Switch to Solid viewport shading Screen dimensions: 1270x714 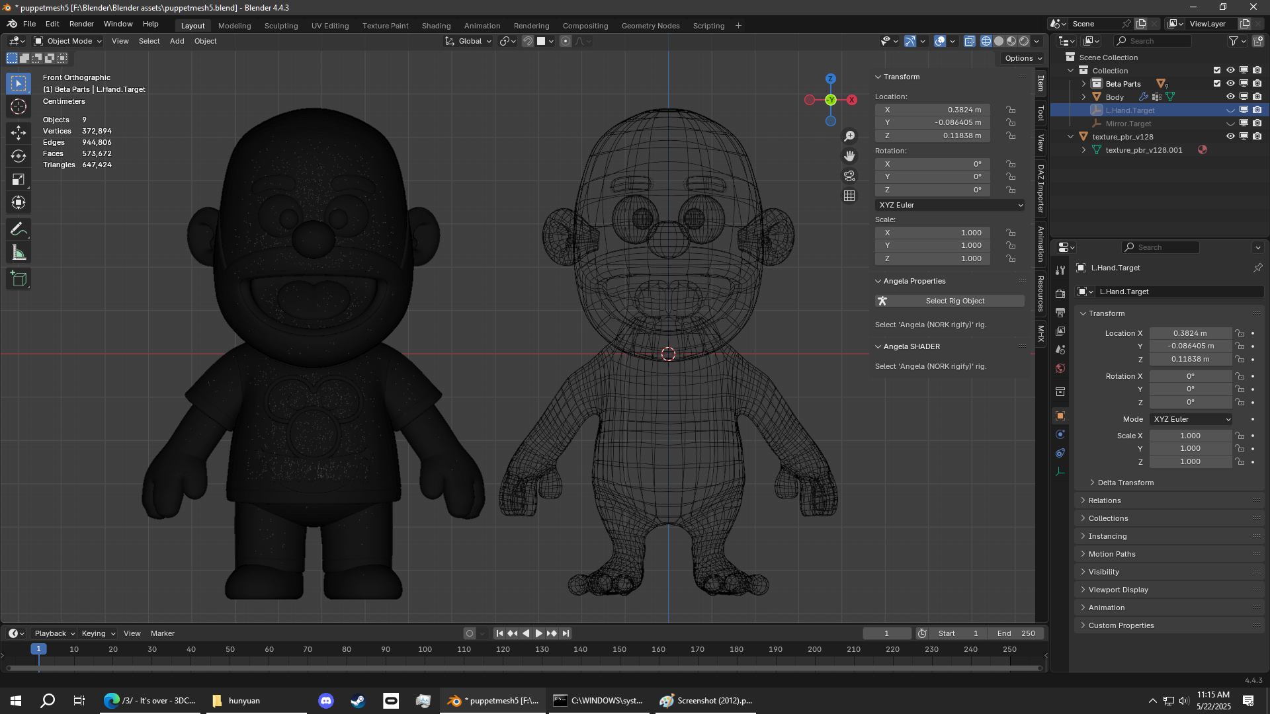pyautogui.click(x=999, y=41)
